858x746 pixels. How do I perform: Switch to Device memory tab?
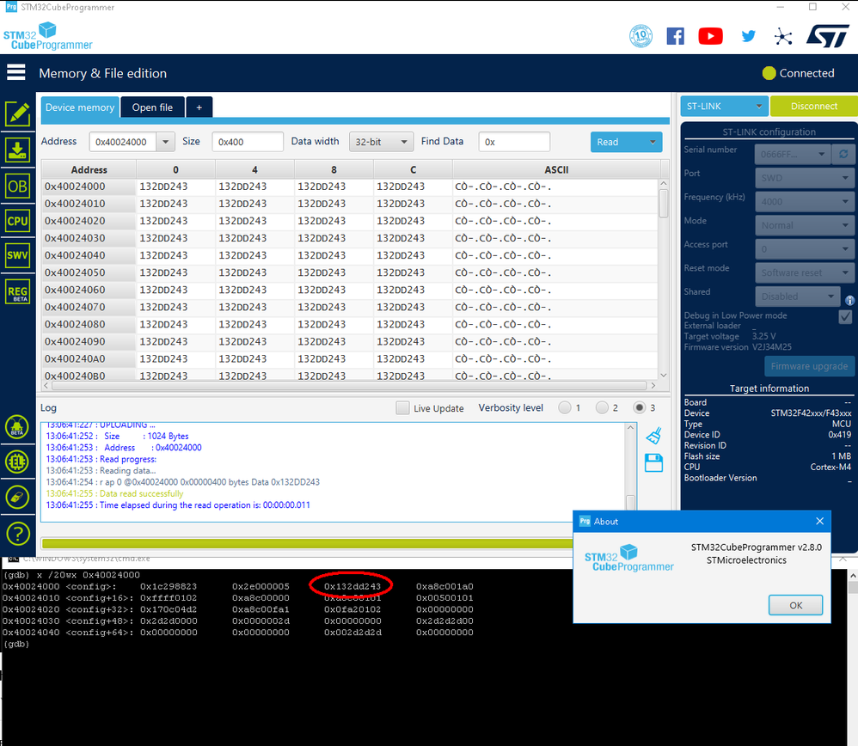tap(80, 107)
